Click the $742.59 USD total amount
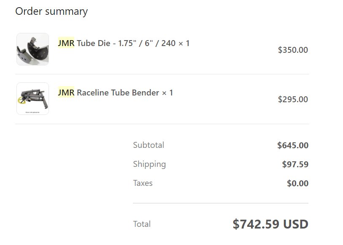Image resolution: width=343 pixels, height=245 pixels. pyautogui.click(x=270, y=224)
